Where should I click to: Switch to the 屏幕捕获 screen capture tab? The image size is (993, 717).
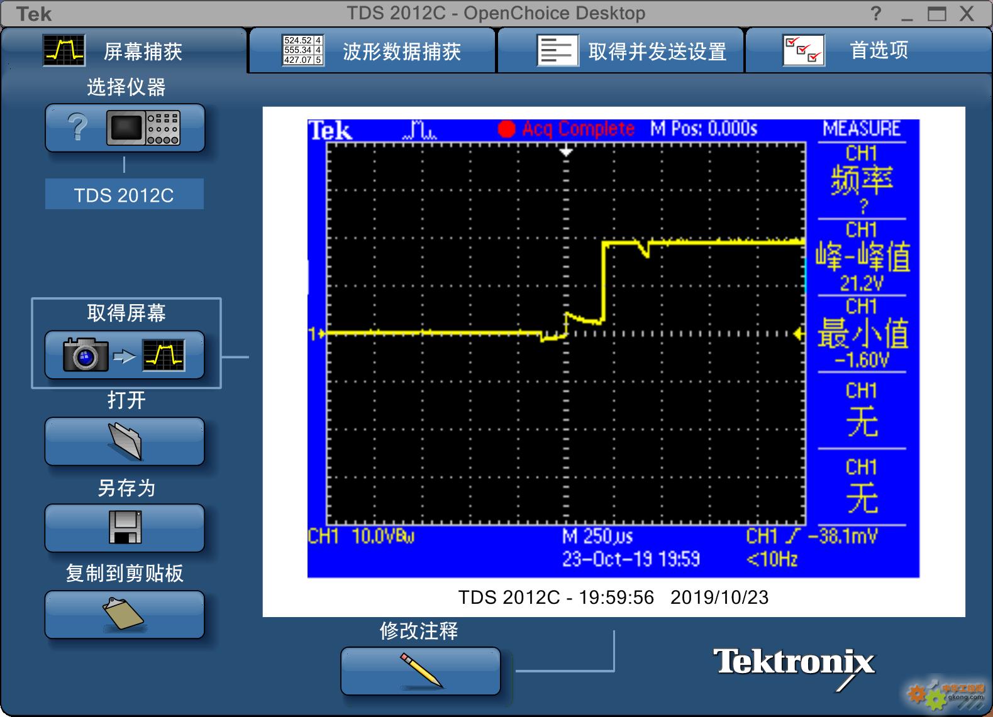pyautogui.click(x=124, y=51)
